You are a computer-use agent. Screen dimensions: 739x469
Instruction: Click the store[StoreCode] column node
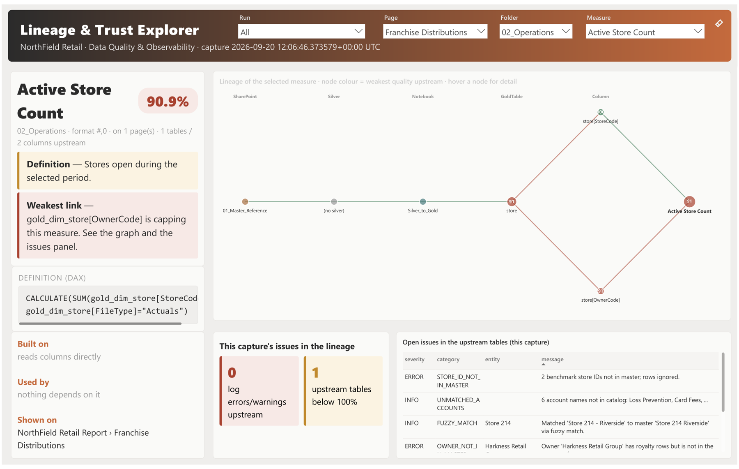[x=601, y=112]
